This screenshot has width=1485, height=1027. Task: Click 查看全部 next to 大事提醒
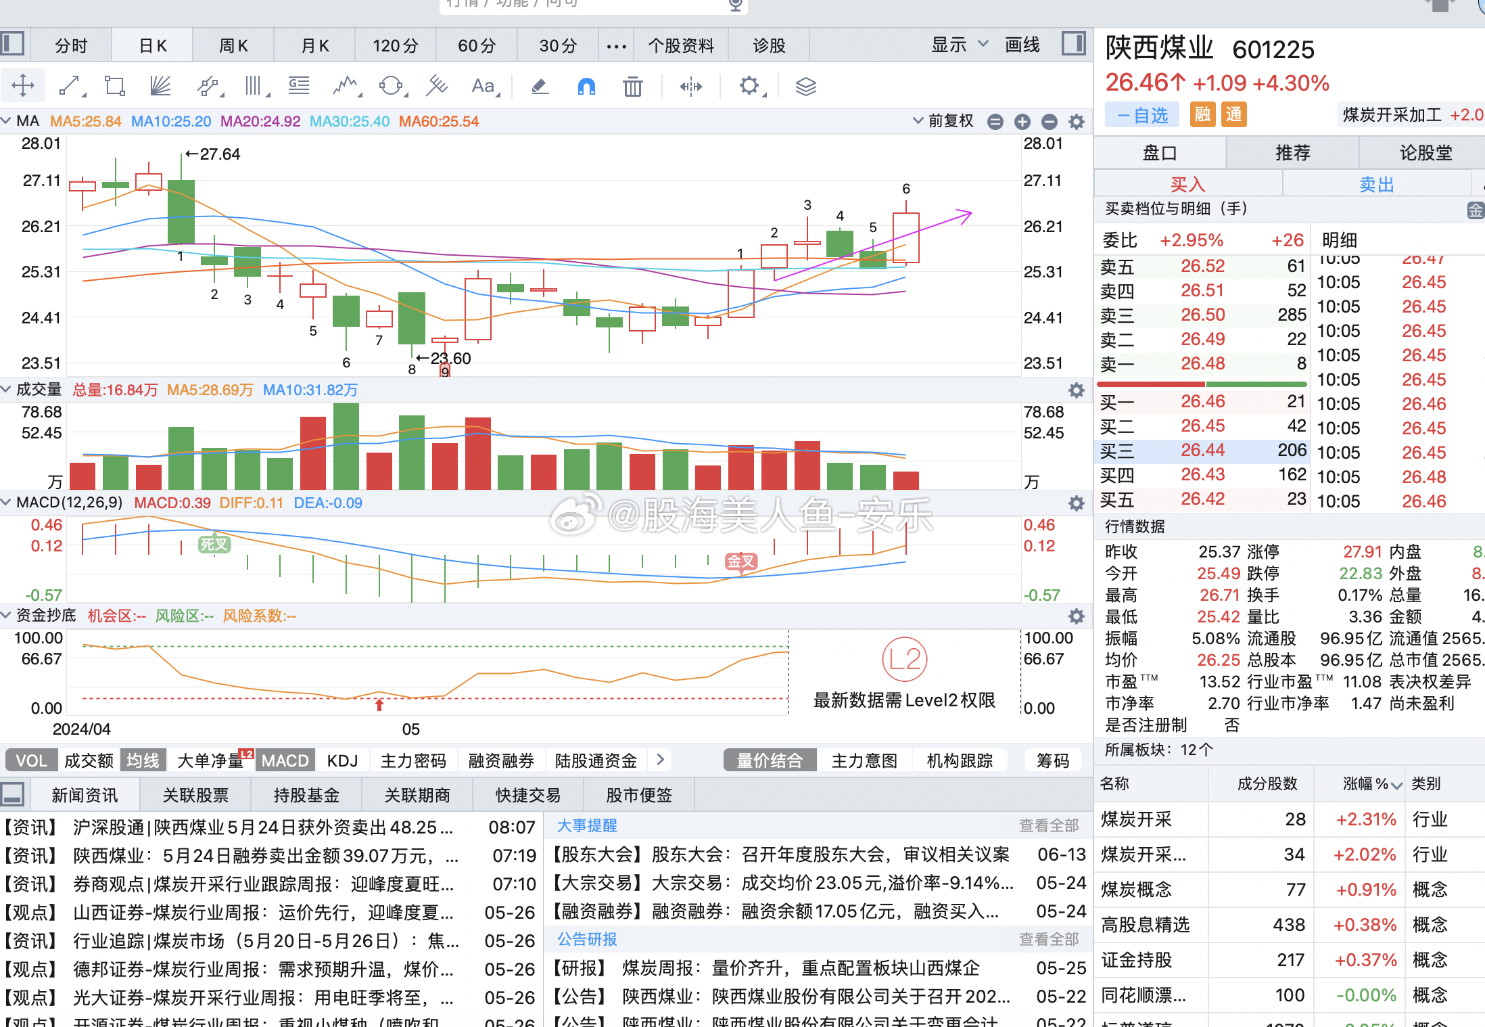tap(1049, 825)
